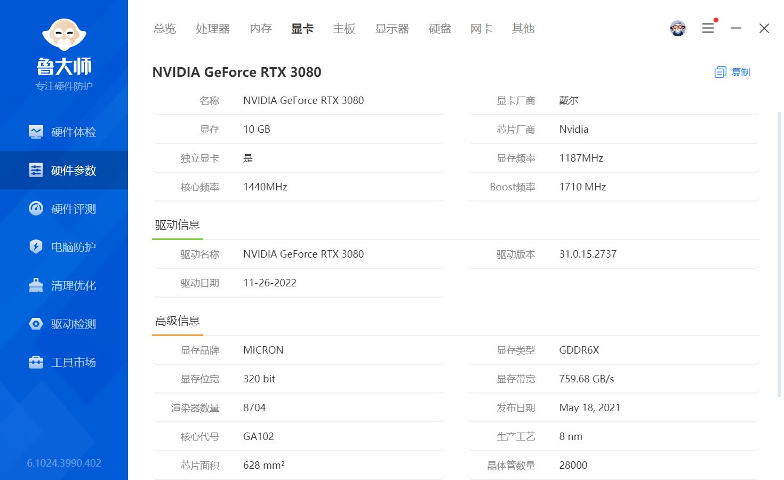
Task: Switch to the 主板 tab
Action: pos(344,28)
